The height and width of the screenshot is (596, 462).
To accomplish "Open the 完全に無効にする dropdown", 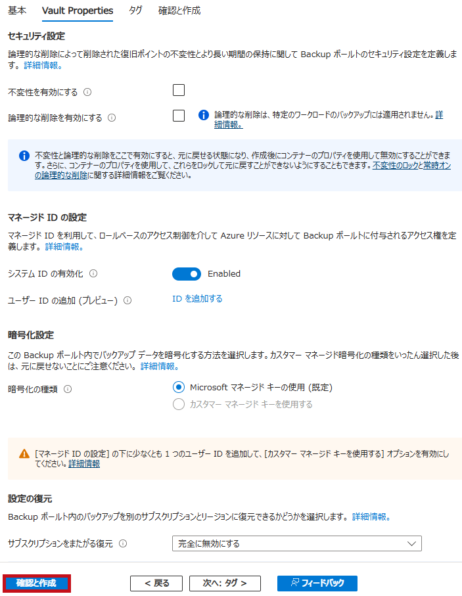I will click(297, 543).
